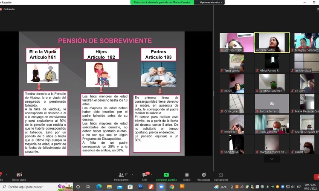The image size is (319, 191).
Task: Open Cortana circle icon on taskbar
Action: (78, 187)
